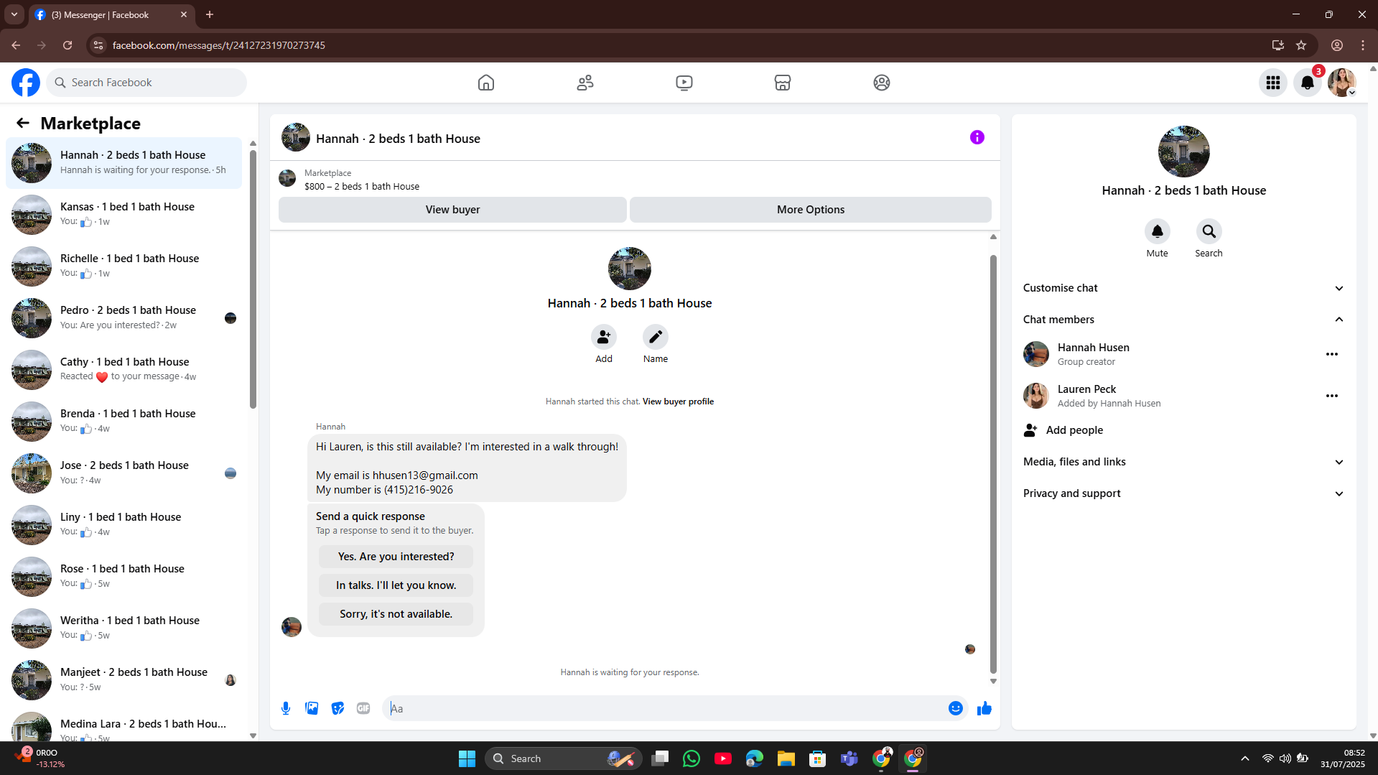Click the browser address bar URL

click(218, 45)
